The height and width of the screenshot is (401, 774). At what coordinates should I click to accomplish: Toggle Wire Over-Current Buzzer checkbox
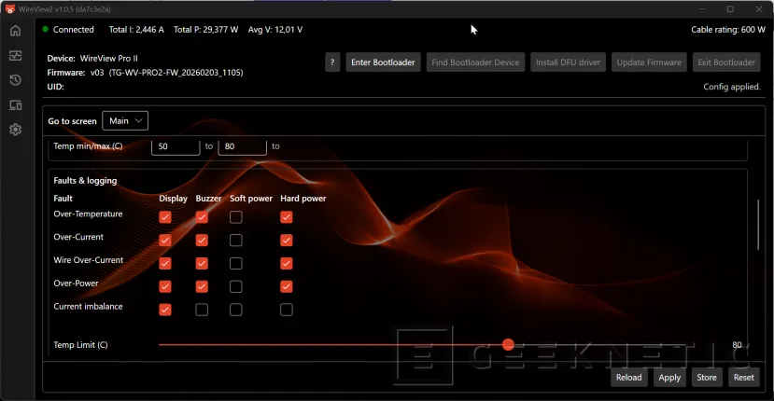coord(202,263)
